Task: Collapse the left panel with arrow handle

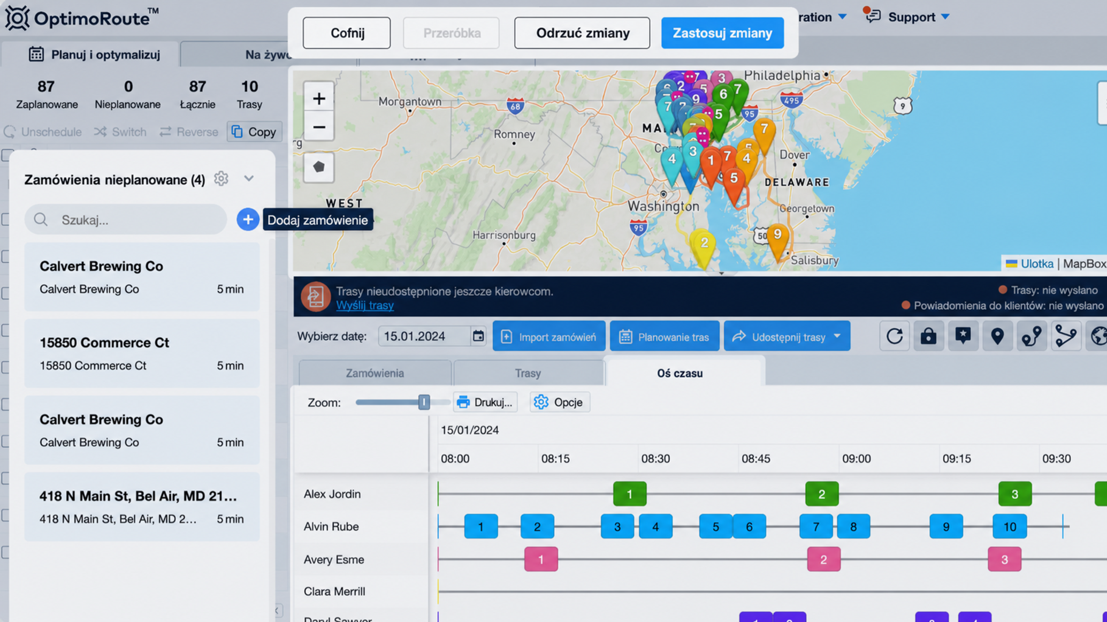Action: point(278,610)
